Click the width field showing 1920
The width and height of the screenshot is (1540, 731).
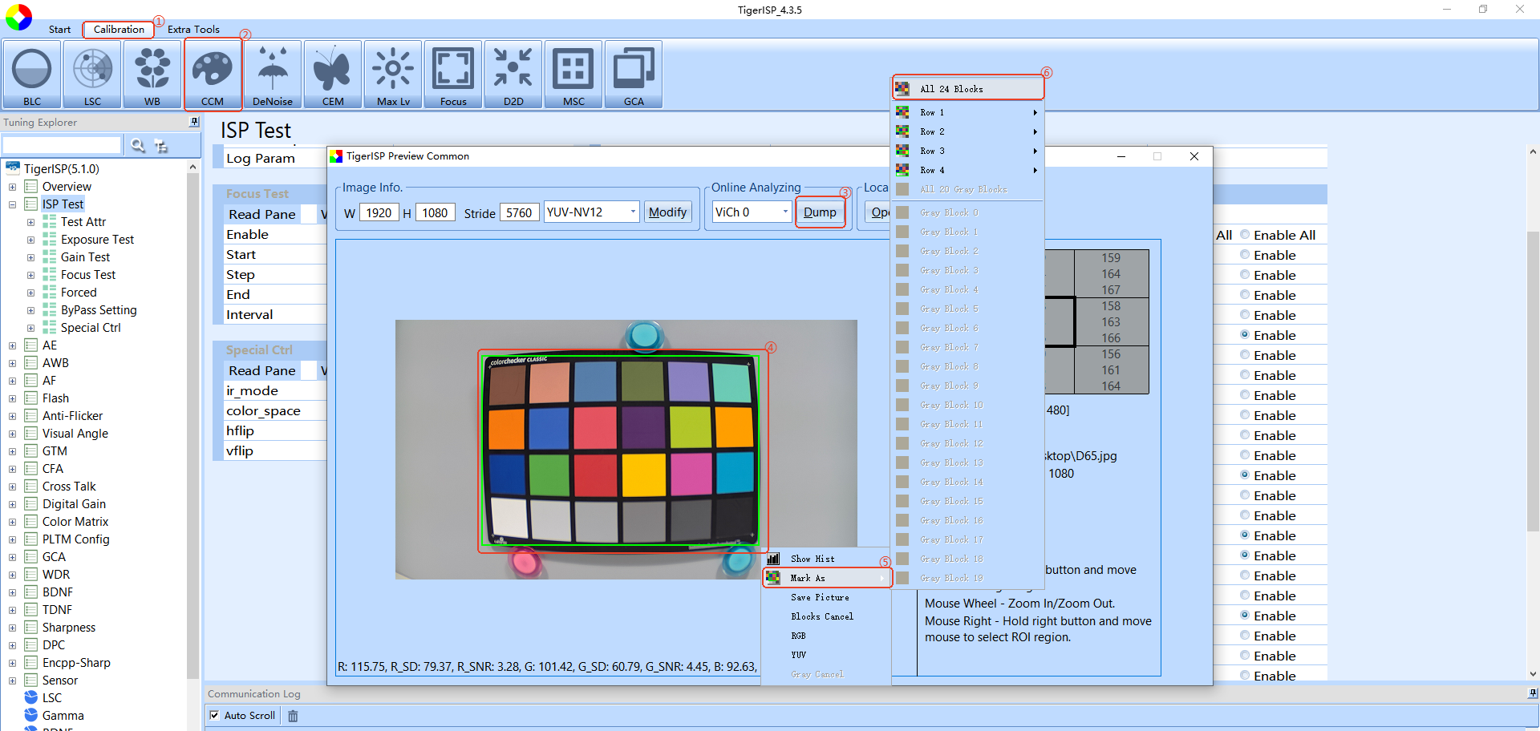tap(379, 212)
